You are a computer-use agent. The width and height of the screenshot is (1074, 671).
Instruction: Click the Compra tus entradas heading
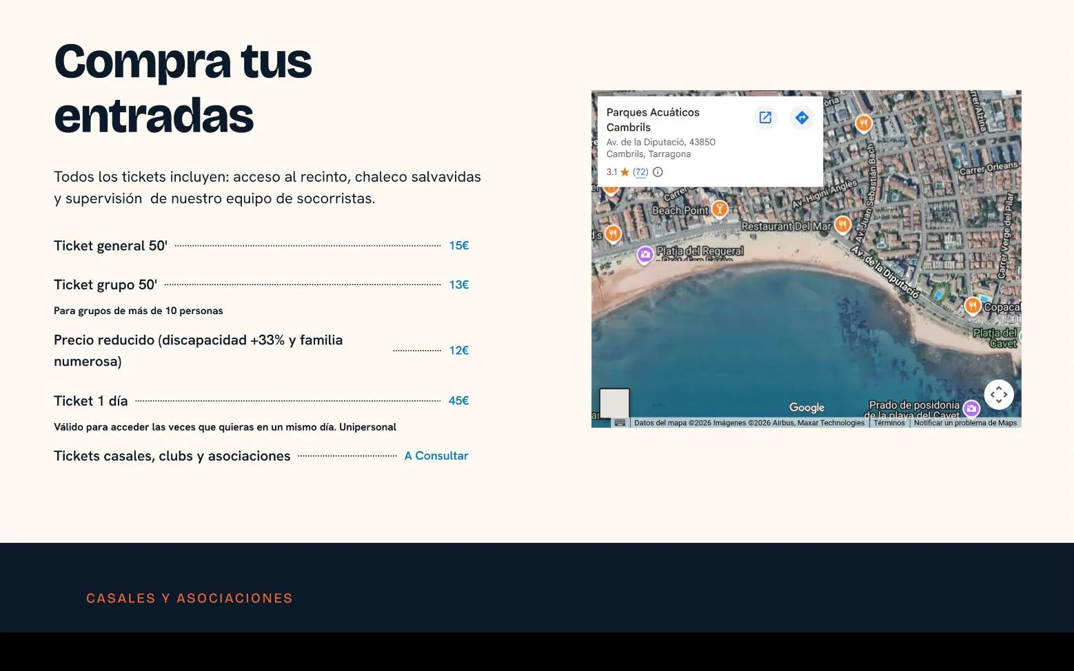point(183,88)
